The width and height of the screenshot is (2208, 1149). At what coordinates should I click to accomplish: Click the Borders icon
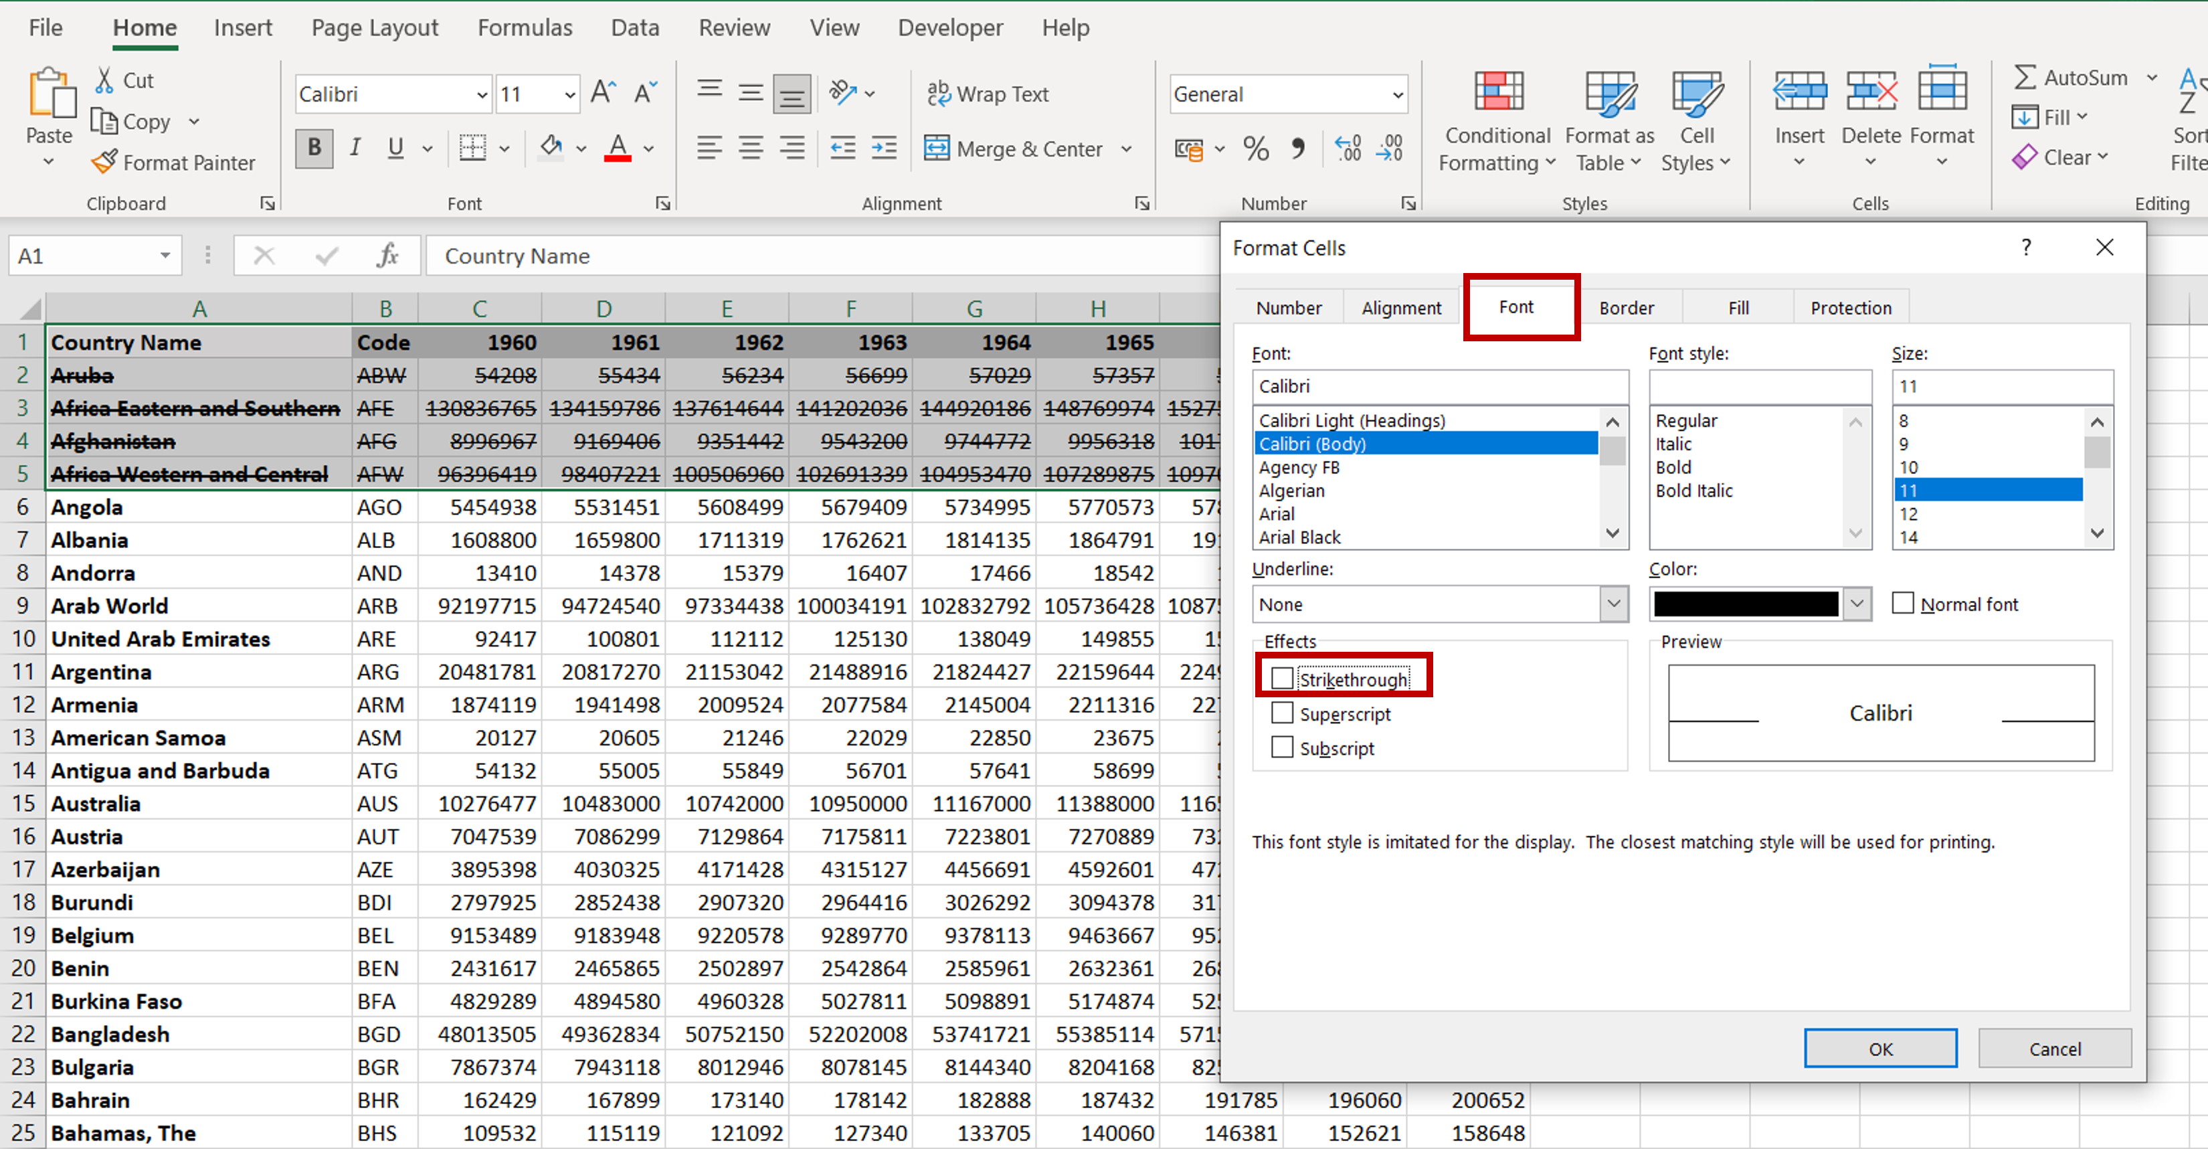(x=472, y=149)
